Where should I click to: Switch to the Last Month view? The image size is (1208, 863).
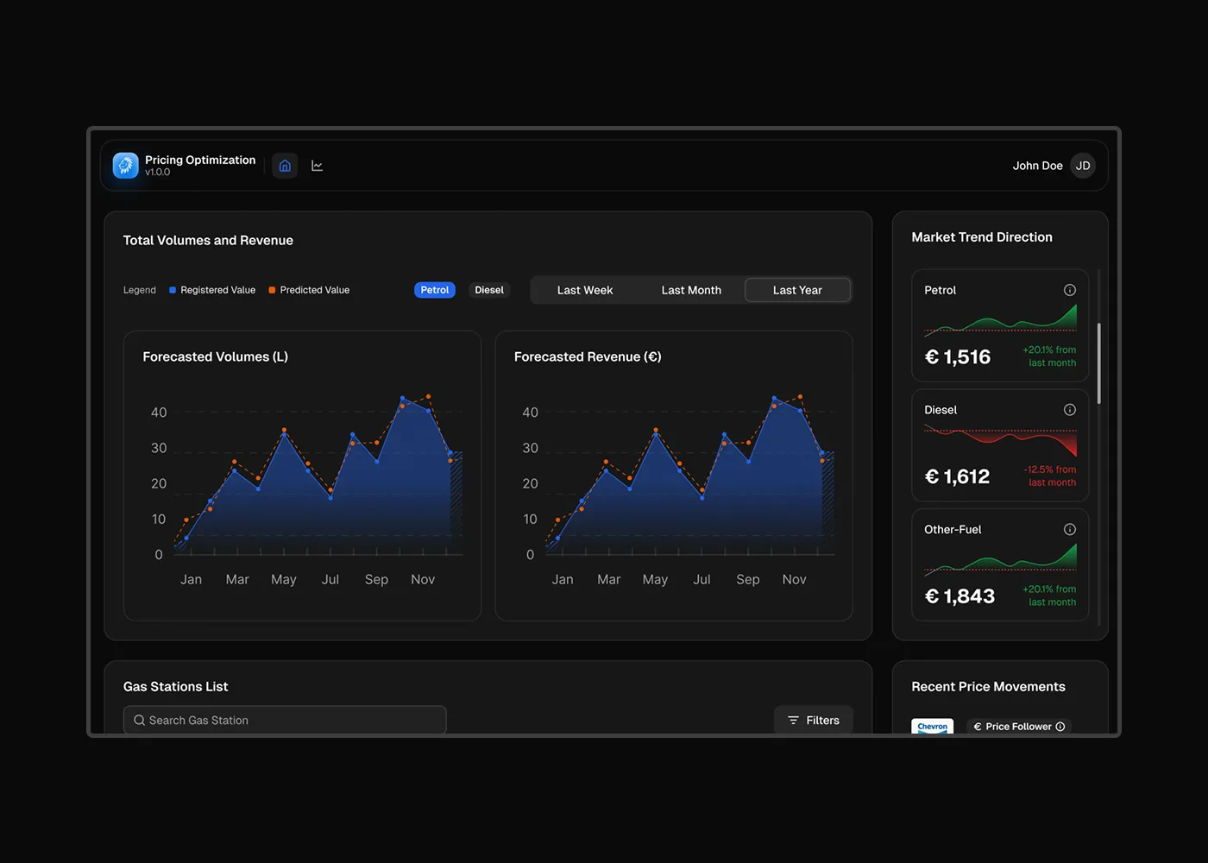click(690, 290)
